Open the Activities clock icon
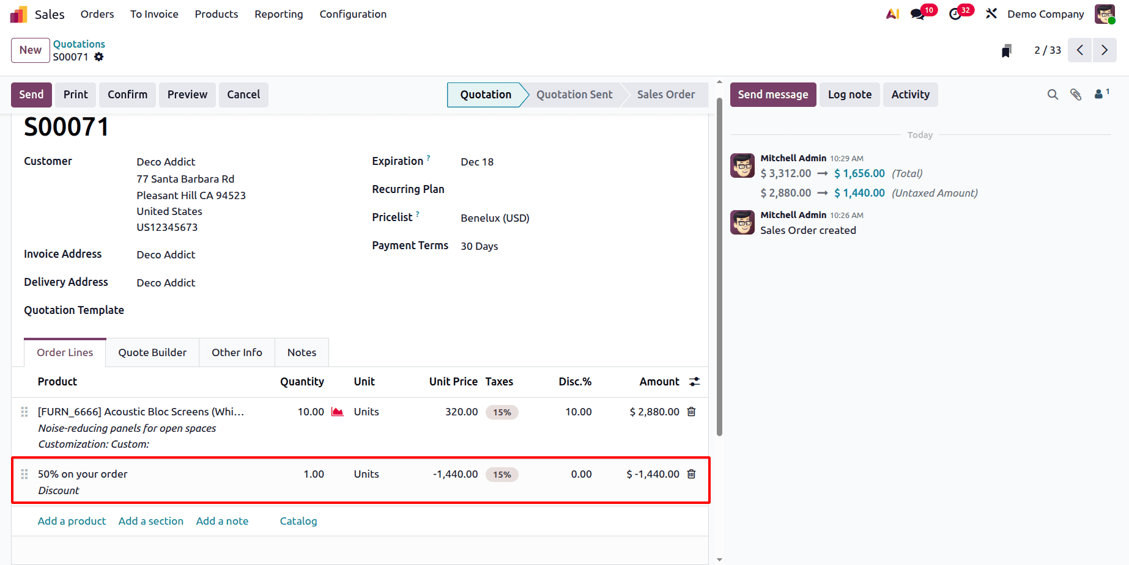Viewport: 1129px width, 565px height. point(955,13)
